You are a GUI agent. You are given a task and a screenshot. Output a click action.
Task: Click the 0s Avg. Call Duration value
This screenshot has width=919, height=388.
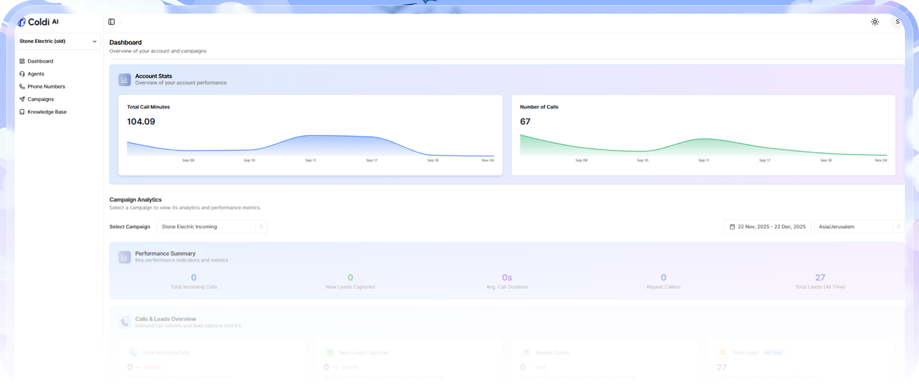point(507,278)
